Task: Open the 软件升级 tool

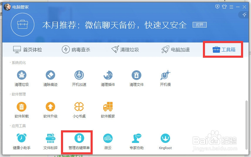Action: (x=50, y=110)
